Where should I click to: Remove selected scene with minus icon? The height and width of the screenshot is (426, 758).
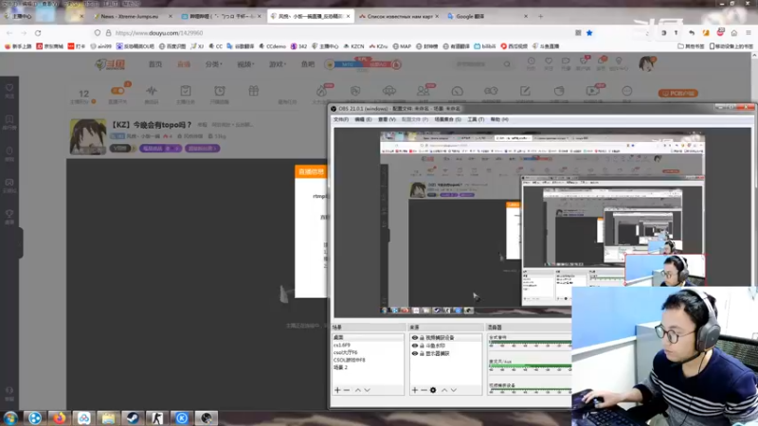coord(347,390)
